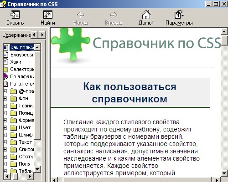
Task: Expand the Фон tree node
Action: [5, 98]
